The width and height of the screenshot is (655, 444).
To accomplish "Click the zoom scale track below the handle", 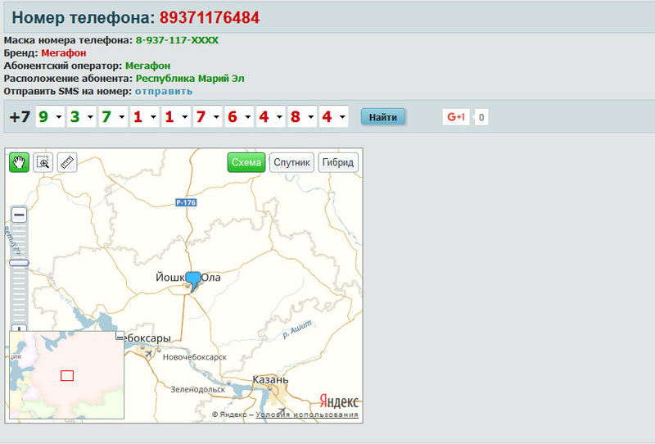I will (19, 295).
